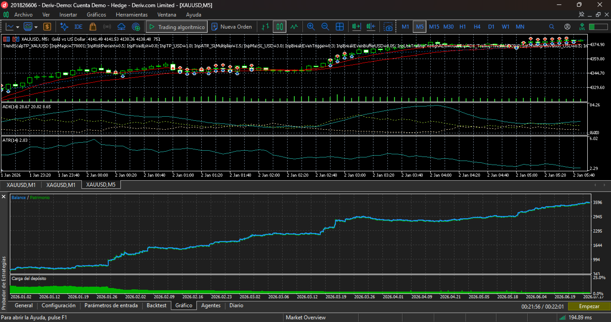This screenshot has width=611, height=322.
Task: Take a chart screenshot
Action: coord(389,27)
